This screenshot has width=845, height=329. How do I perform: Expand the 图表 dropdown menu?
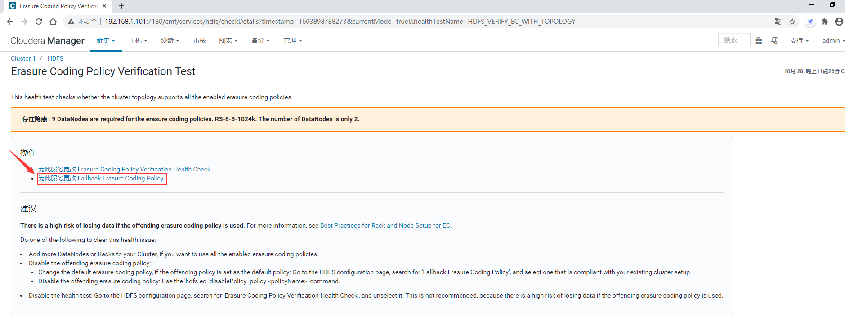point(228,40)
